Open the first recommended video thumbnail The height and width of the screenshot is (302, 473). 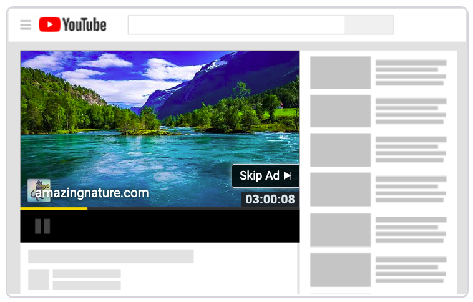coord(341,72)
